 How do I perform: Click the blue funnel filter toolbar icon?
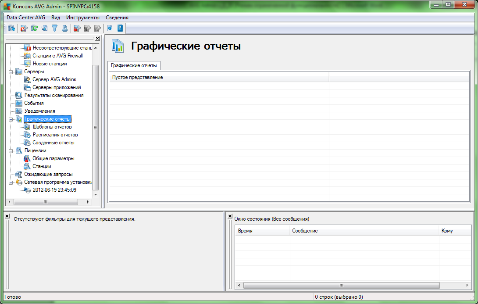[x=54, y=29]
